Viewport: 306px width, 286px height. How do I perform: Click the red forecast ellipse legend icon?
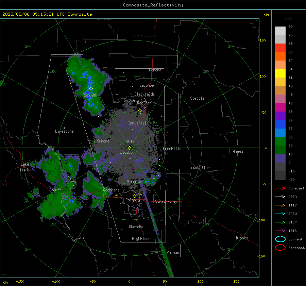tap(280, 248)
